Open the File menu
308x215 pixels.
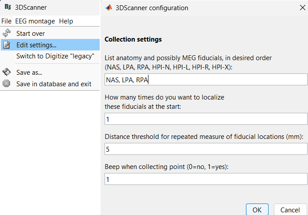6,21
